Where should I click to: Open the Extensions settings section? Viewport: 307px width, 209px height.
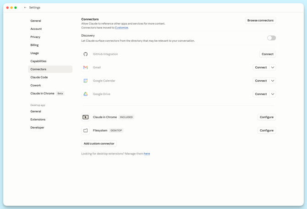[x=50, y=119]
